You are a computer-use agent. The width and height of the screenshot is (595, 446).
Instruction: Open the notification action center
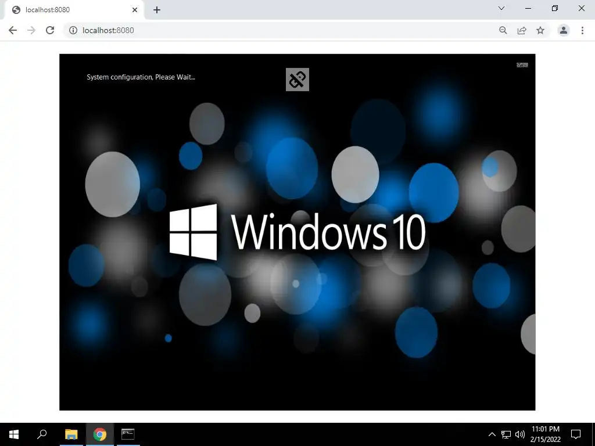[576, 434]
